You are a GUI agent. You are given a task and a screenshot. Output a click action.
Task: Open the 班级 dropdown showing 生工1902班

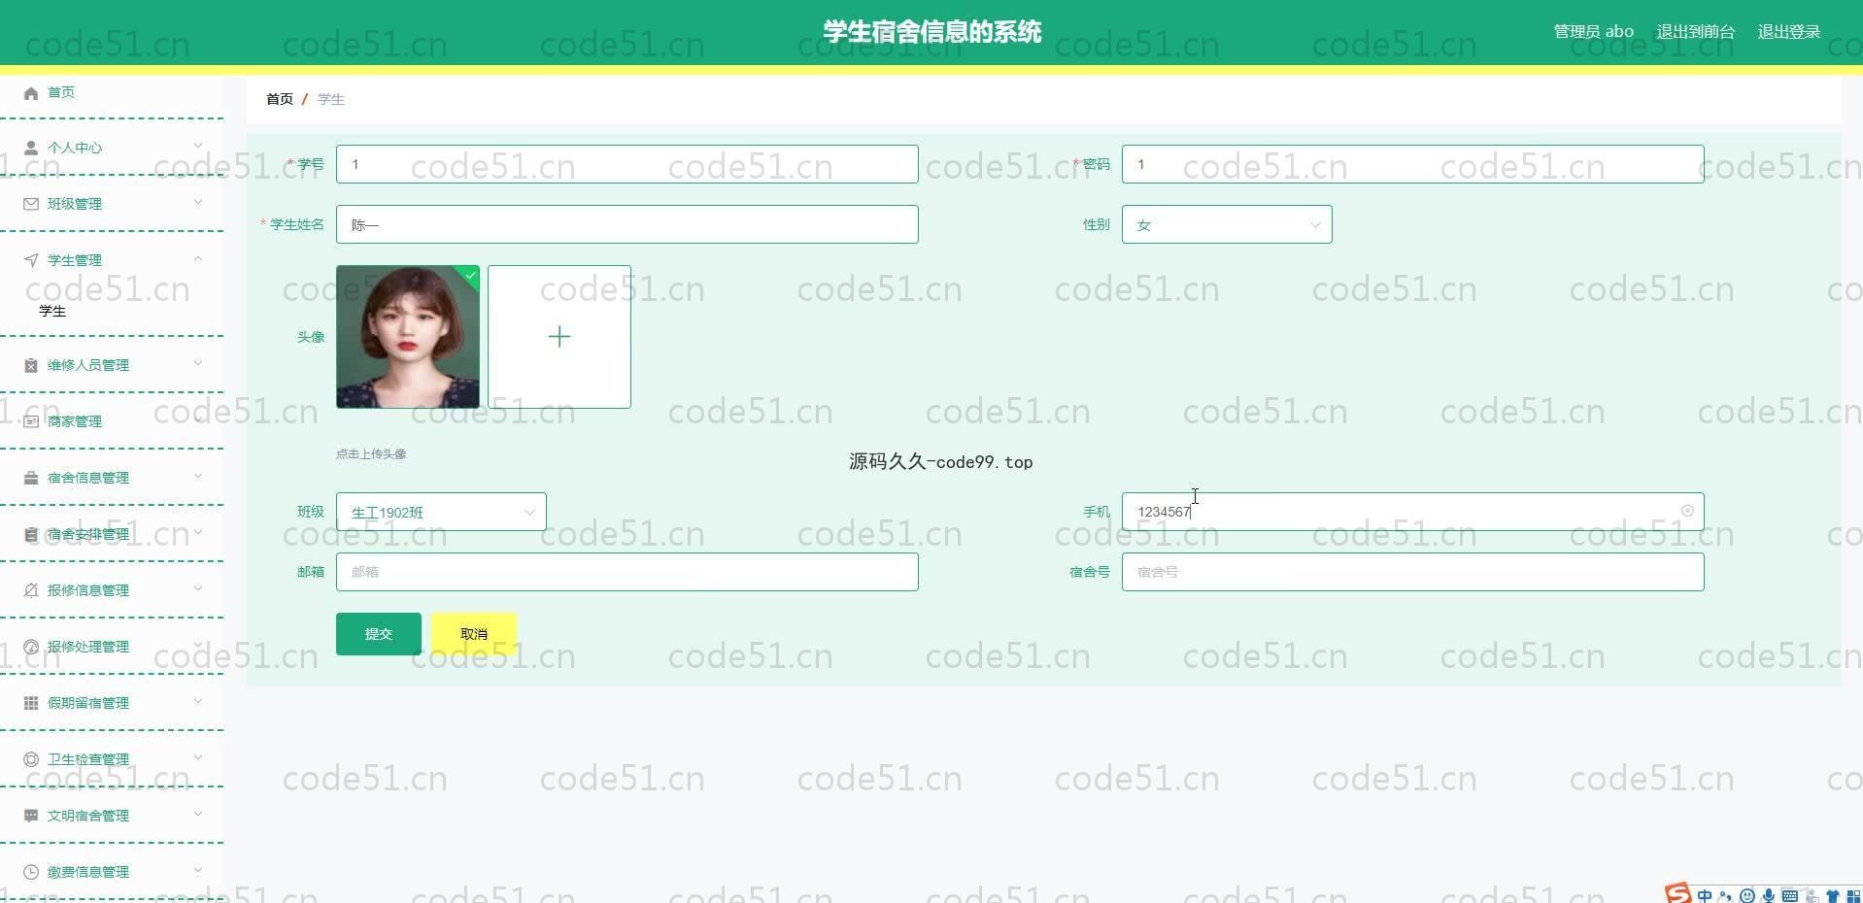pos(441,512)
